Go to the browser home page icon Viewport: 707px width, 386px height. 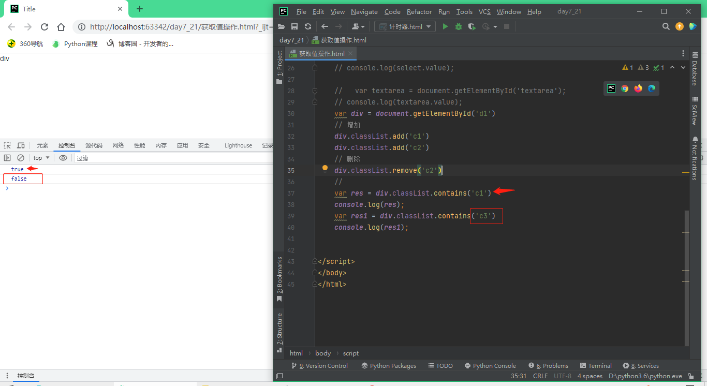pyautogui.click(x=61, y=27)
